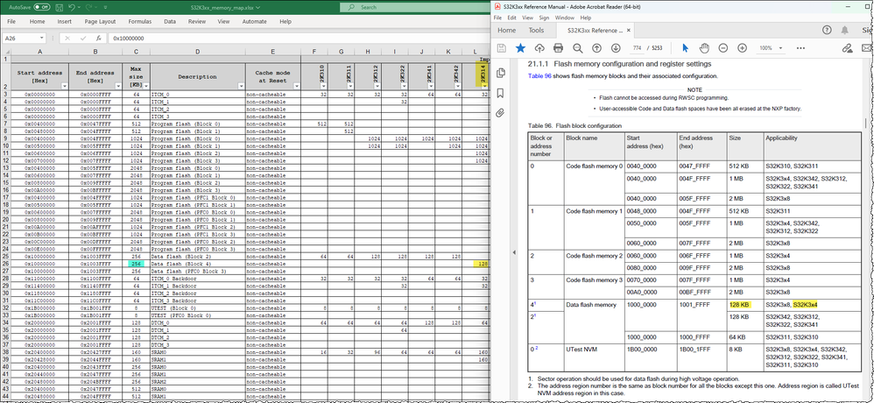Click the star bookmark file icon

coord(520,48)
